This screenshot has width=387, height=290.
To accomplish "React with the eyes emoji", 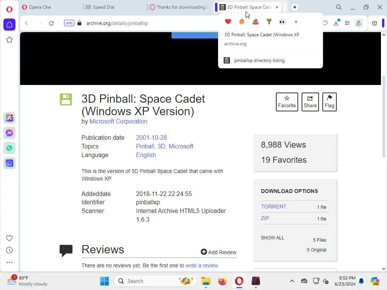I will [x=282, y=22].
